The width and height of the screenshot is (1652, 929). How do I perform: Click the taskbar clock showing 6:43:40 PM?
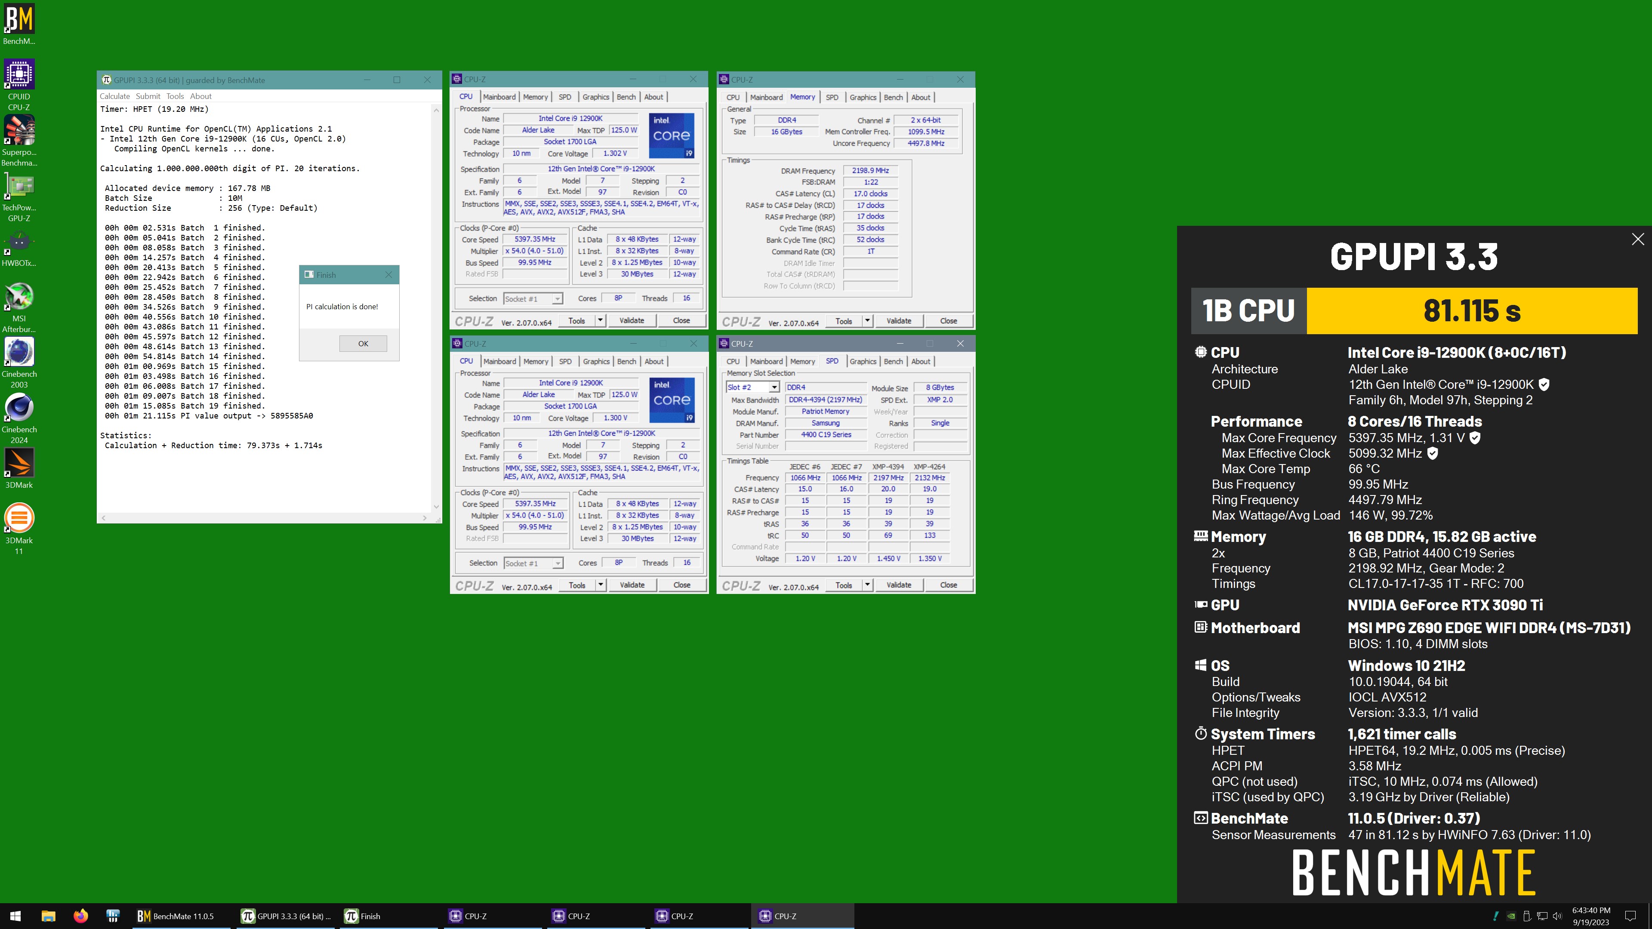point(1590,916)
